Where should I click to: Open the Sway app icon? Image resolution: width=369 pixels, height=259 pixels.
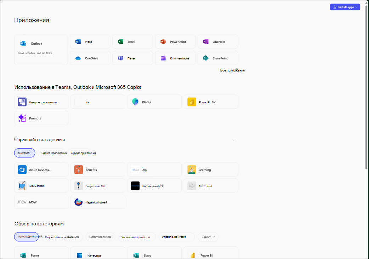pos(136,255)
